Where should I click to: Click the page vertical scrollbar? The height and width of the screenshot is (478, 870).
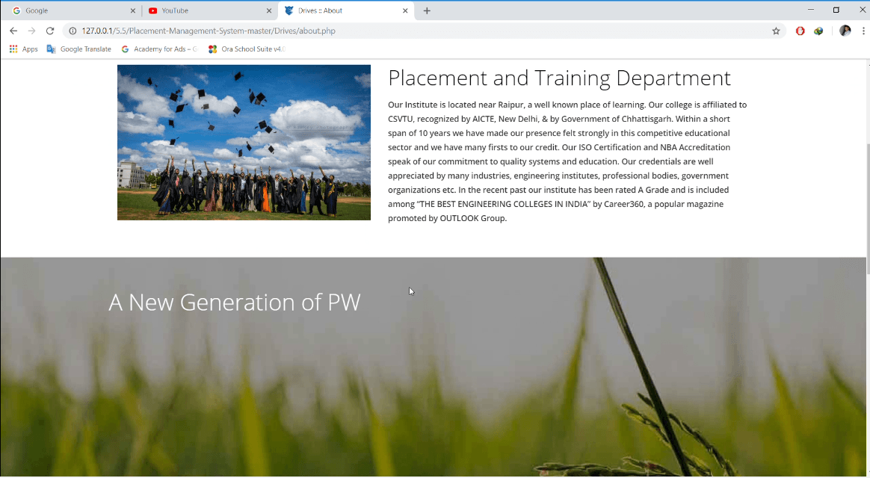pos(866,209)
